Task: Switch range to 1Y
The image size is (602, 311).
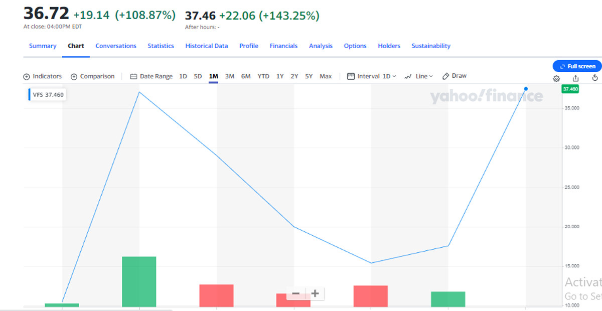Action: point(280,76)
